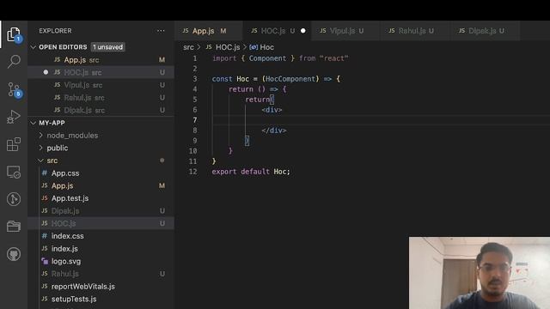550x309 pixels.
Task: Switch to the HOC.js editor tab
Action: click(x=277, y=31)
